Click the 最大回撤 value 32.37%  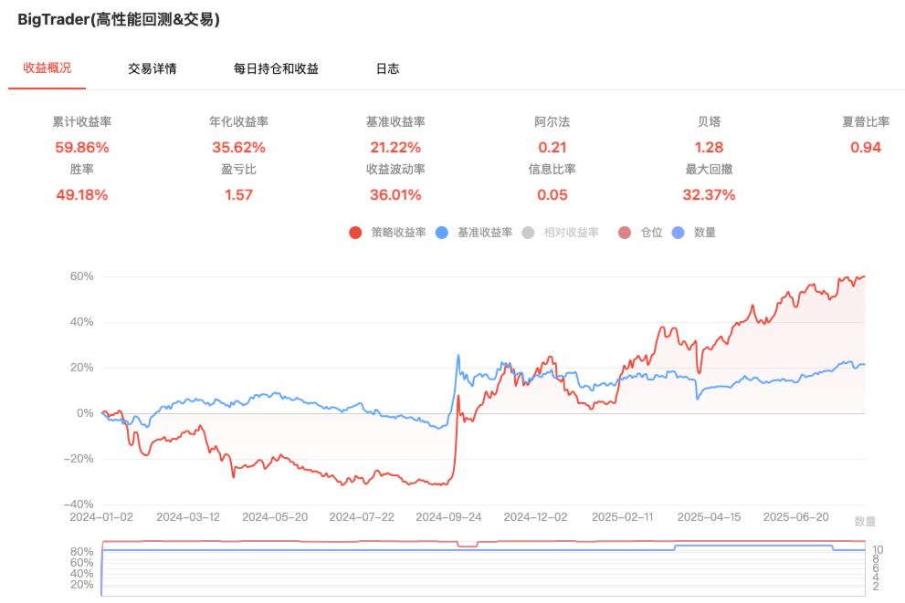point(709,194)
